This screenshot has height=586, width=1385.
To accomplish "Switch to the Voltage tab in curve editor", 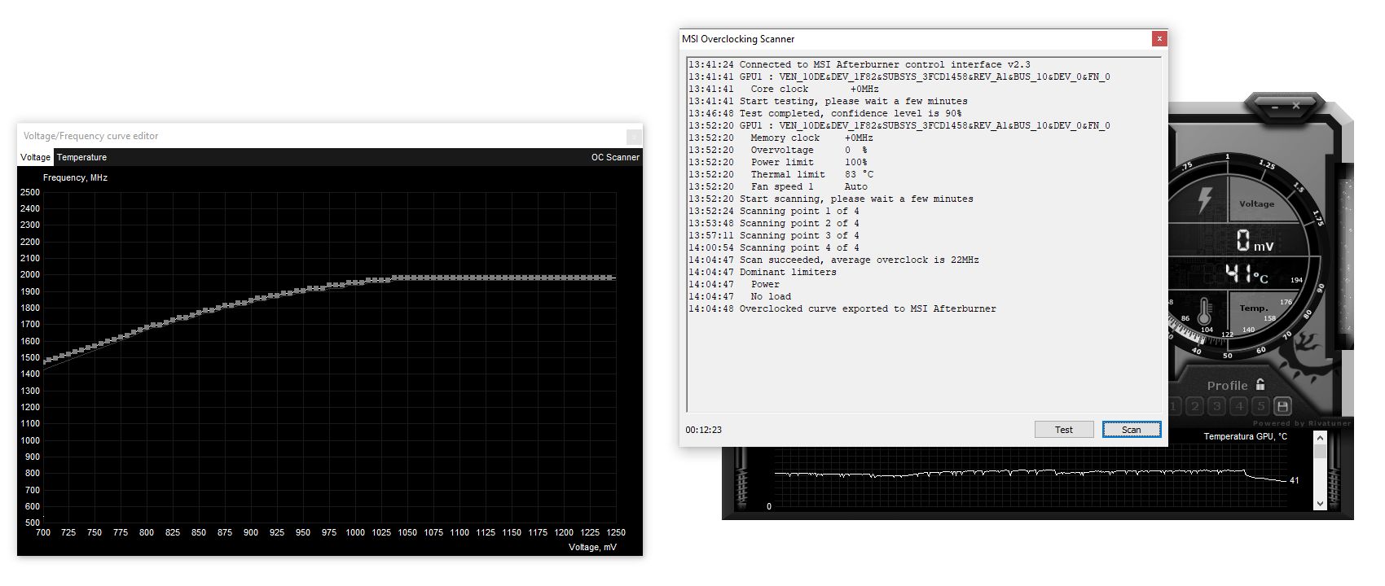I will 35,157.
